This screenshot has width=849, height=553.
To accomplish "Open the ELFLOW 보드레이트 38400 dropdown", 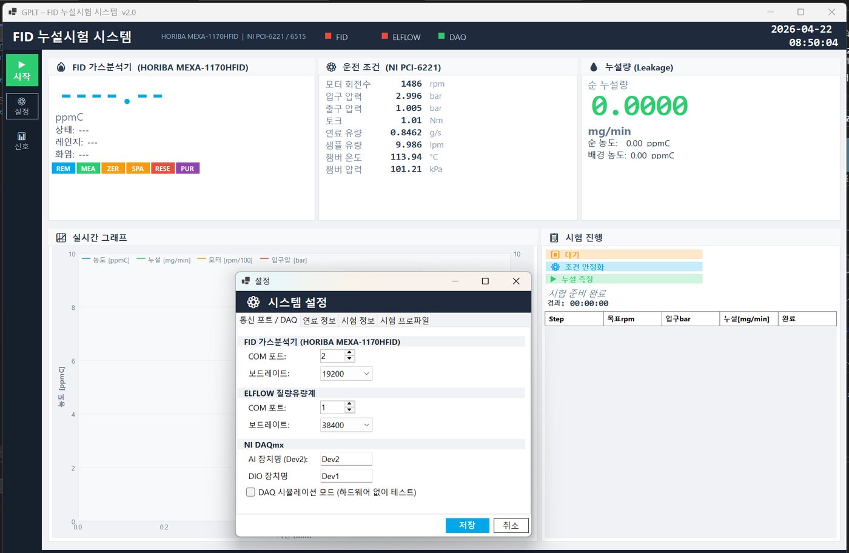I will 346,425.
